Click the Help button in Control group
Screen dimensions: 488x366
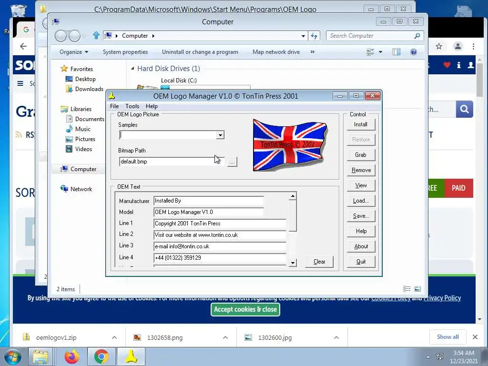tap(361, 231)
